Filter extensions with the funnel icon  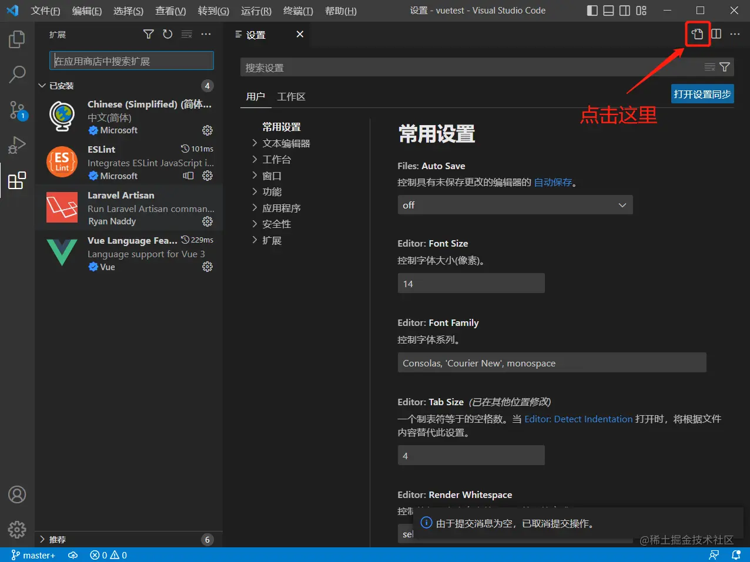pos(149,35)
